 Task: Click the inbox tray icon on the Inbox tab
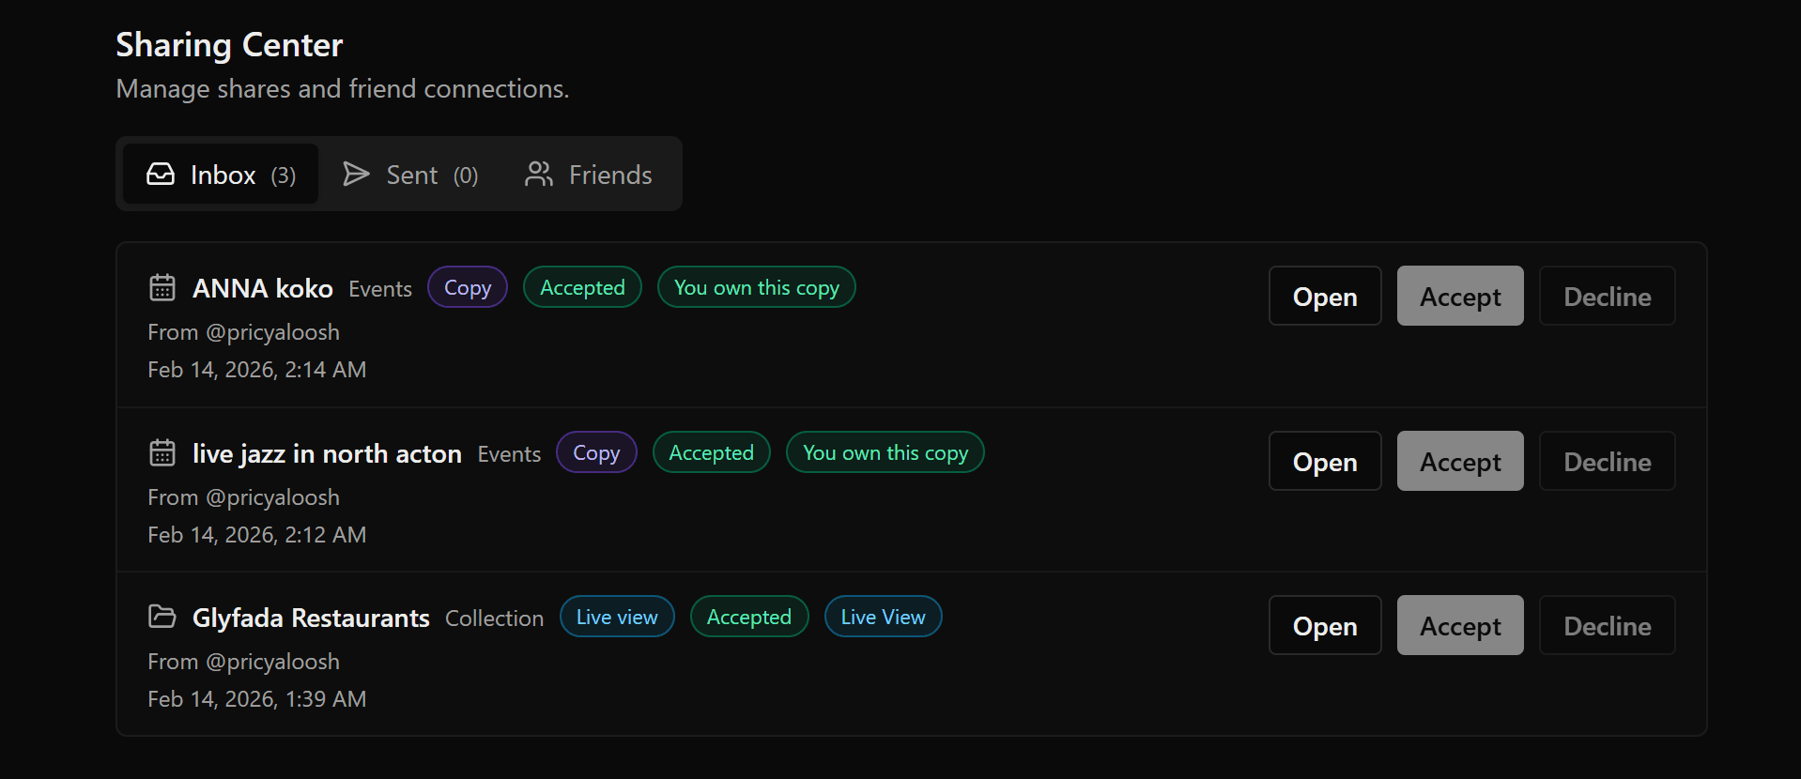[x=161, y=174]
